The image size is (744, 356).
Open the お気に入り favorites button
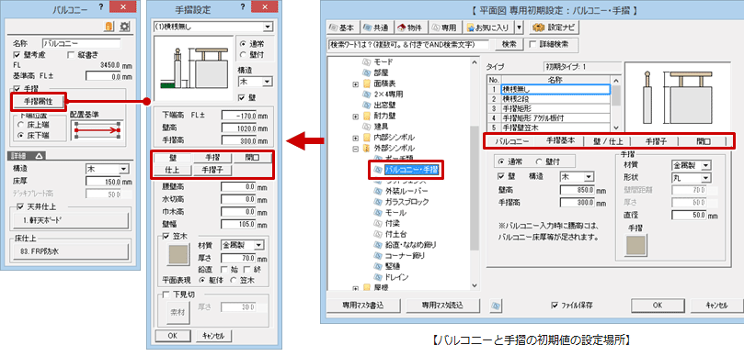[489, 28]
